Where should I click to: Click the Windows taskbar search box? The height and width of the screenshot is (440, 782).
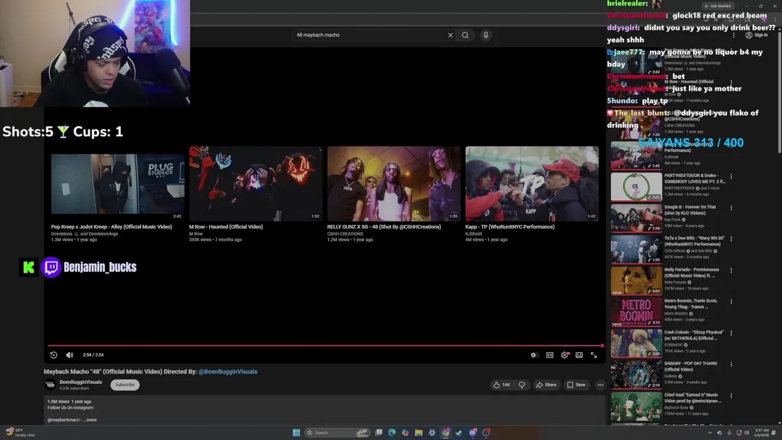pos(337,433)
